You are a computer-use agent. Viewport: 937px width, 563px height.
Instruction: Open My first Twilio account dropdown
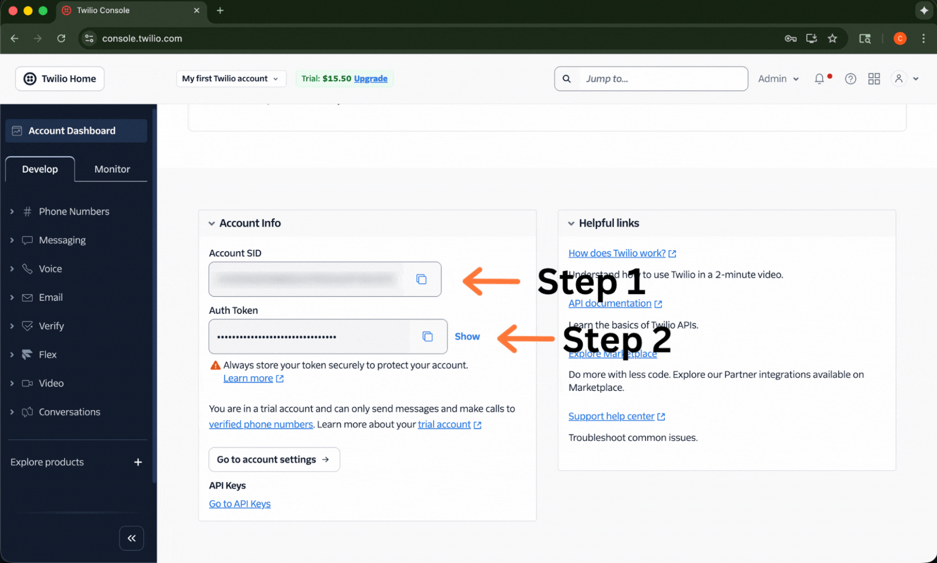coord(230,79)
